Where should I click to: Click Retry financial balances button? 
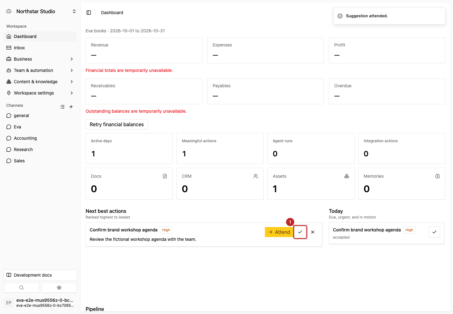117,124
